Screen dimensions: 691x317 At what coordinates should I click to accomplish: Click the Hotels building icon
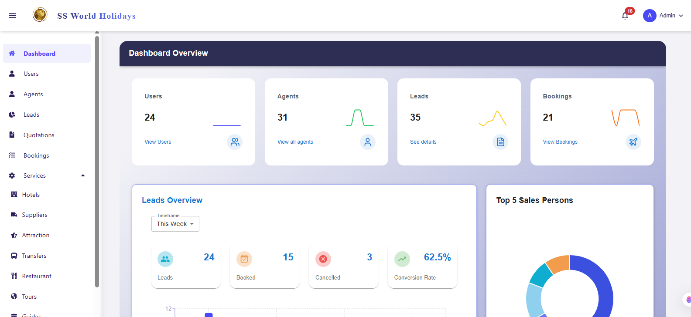point(14,195)
